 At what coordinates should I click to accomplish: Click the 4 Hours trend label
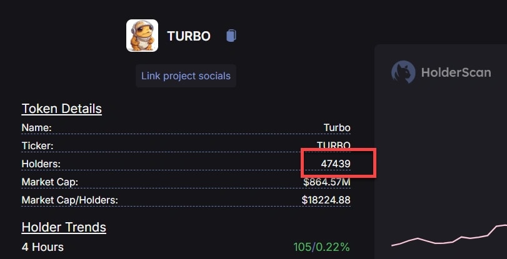click(43, 247)
